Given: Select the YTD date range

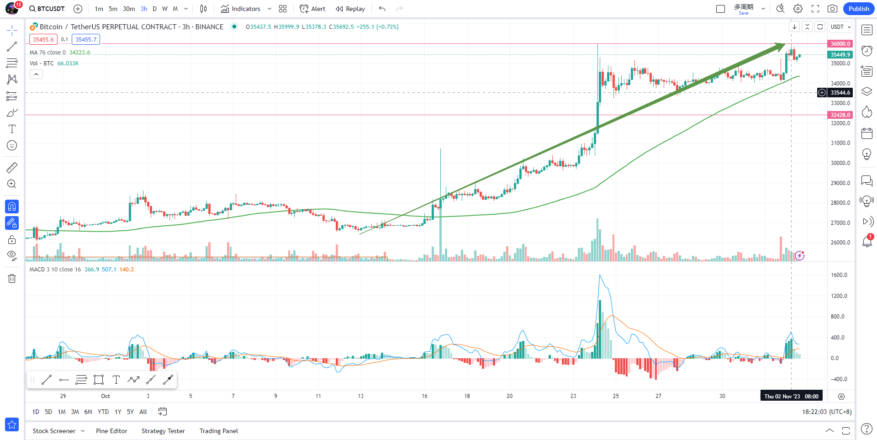Looking at the screenshot, I should click(x=103, y=412).
